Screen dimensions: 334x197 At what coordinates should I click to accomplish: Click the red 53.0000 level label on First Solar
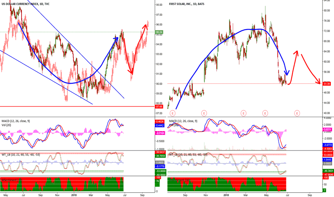pyautogui.click(x=328, y=155)
